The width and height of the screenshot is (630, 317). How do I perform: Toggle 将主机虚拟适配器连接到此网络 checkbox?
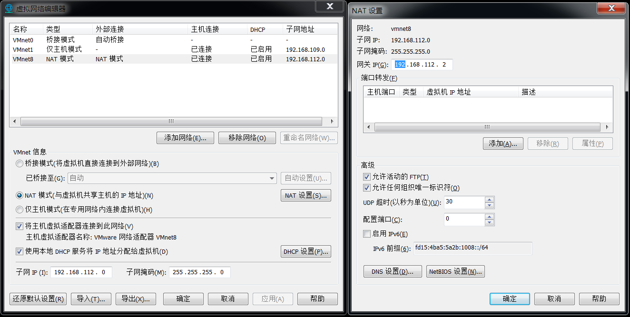coord(20,226)
